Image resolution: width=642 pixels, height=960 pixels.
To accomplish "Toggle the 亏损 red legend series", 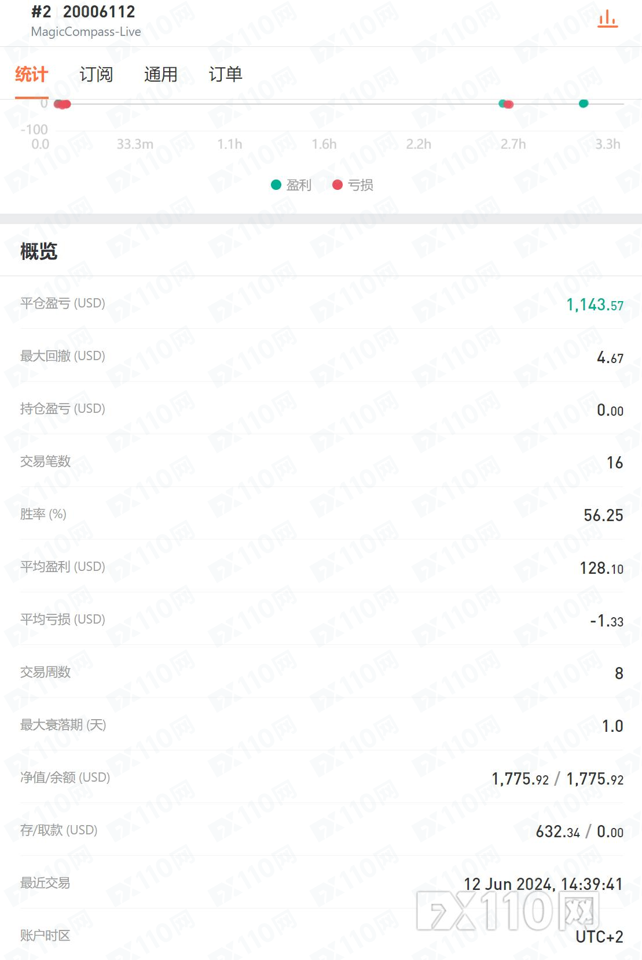I will pos(353,185).
